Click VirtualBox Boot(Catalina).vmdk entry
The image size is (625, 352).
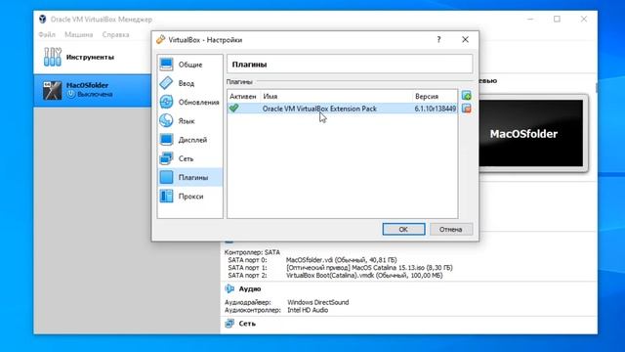pyautogui.click(x=364, y=275)
